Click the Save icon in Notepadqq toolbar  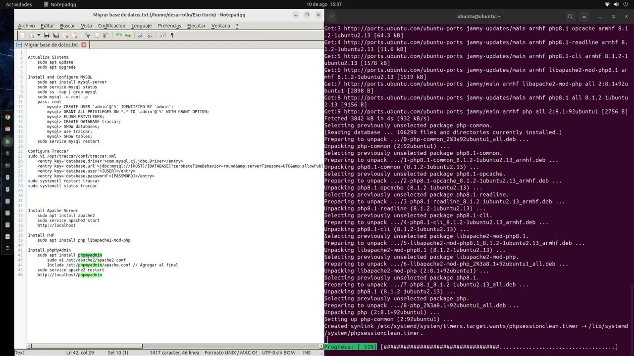click(x=47, y=35)
